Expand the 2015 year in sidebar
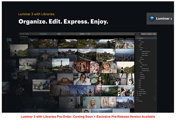Image resolution: width=176 pixels, height=120 pixels. (138, 80)
